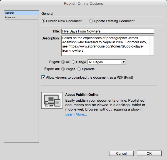Screen dimensions: 167x160
Task: Click into the Title field
Action: [108, 31]
